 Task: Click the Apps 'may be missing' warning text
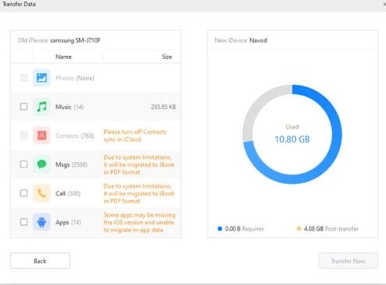139,222
